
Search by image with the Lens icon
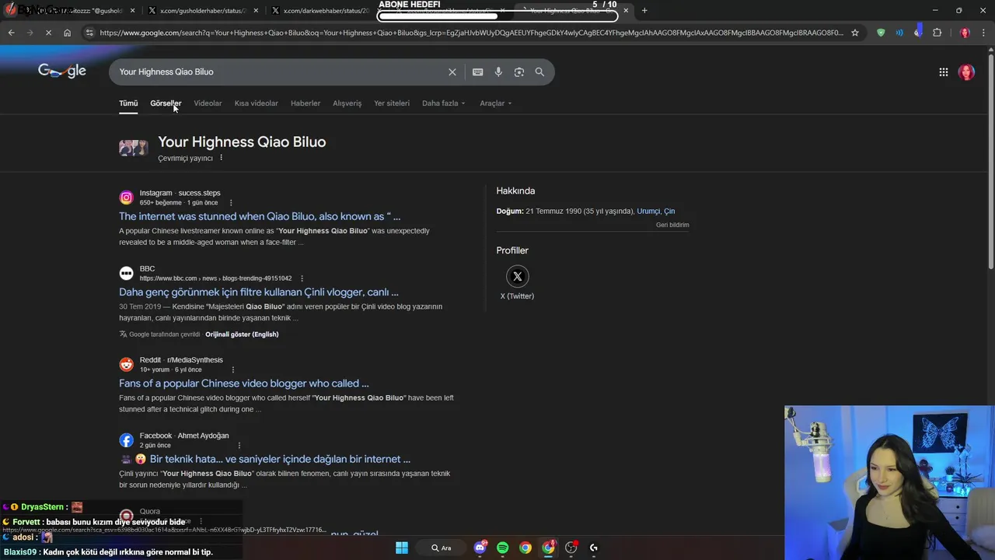click(518, 72)
